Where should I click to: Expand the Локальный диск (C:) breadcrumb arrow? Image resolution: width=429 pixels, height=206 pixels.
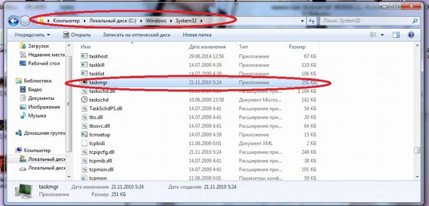click(141, 21)
